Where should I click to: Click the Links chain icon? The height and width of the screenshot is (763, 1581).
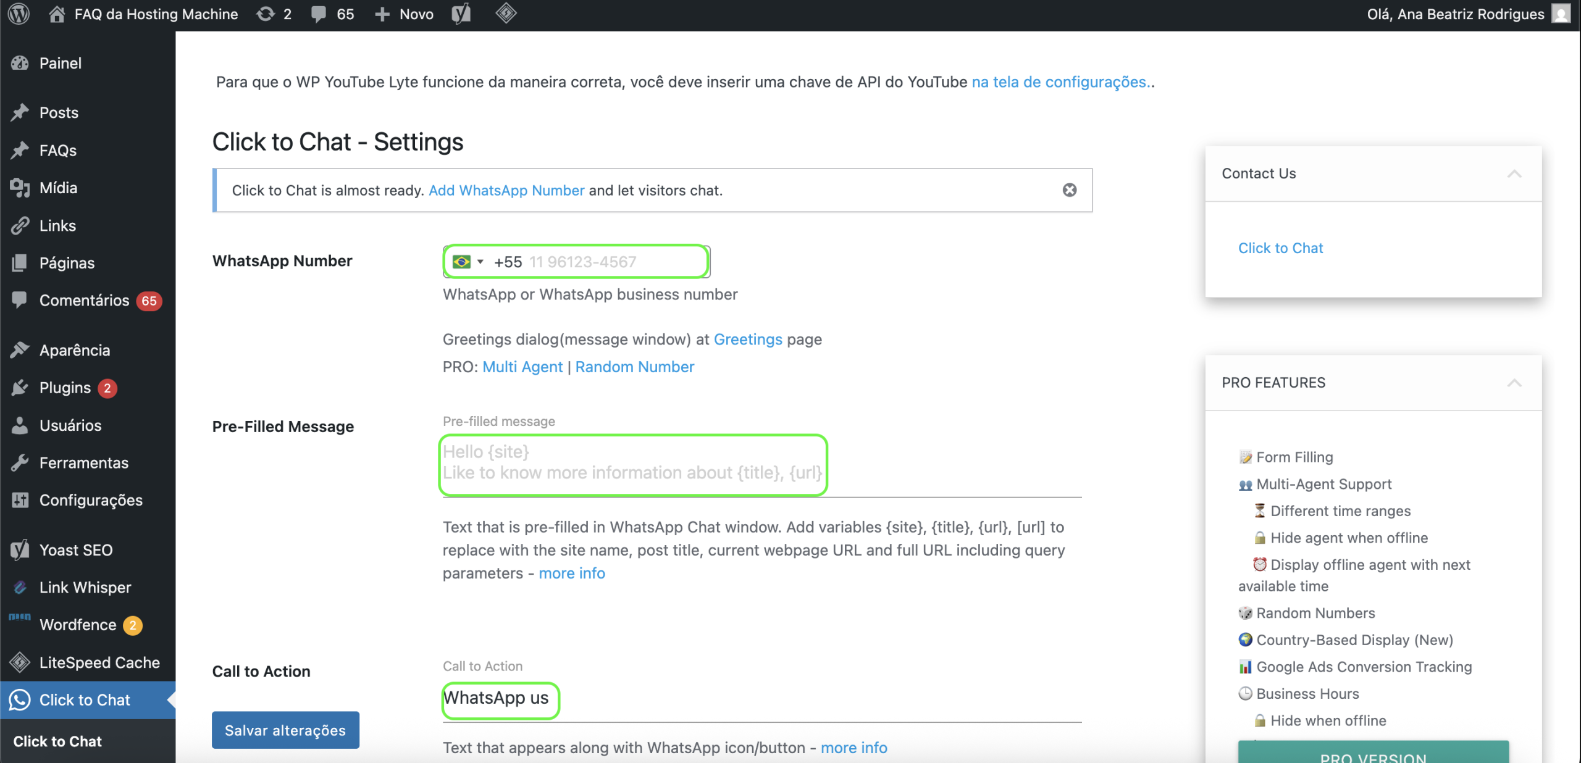[x=20, y=225]
